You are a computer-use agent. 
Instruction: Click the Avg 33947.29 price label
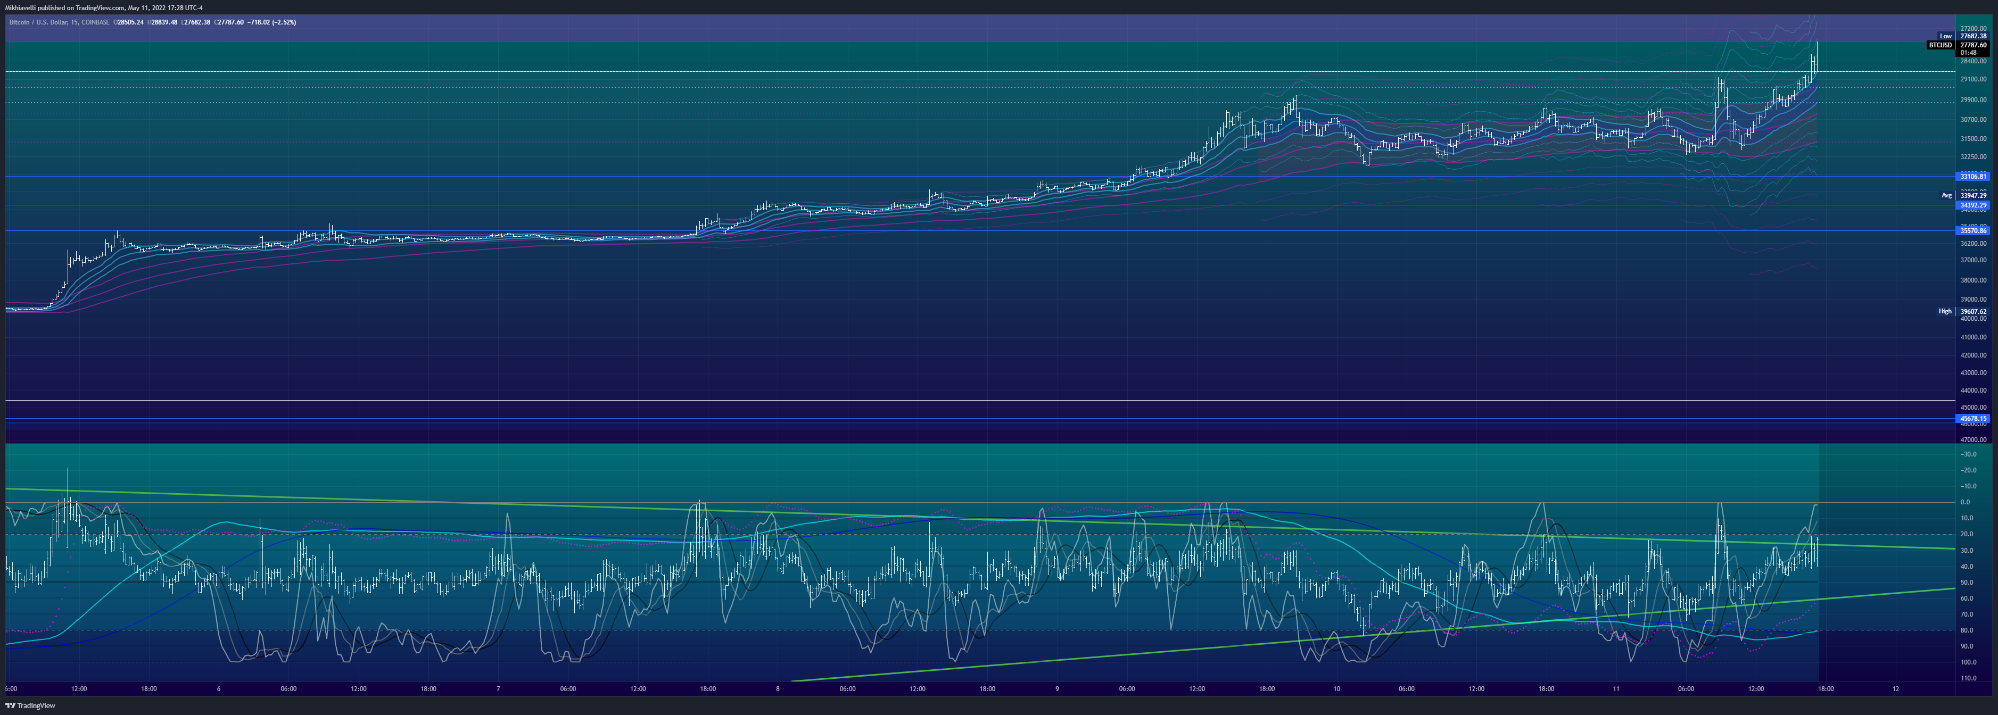[x=1964, y=195]
